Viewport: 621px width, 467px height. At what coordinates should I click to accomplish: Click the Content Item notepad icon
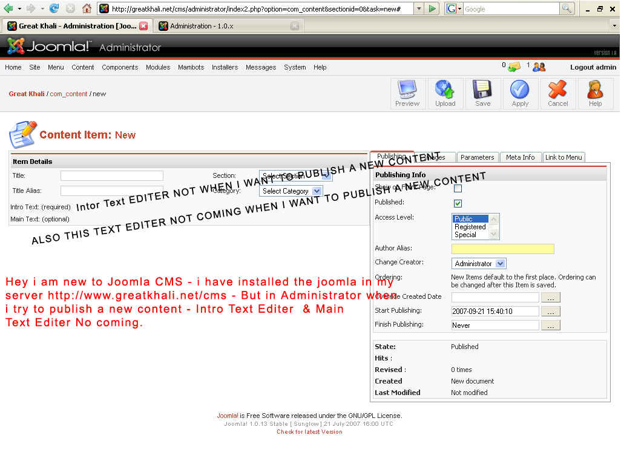(x=22, y=134)
